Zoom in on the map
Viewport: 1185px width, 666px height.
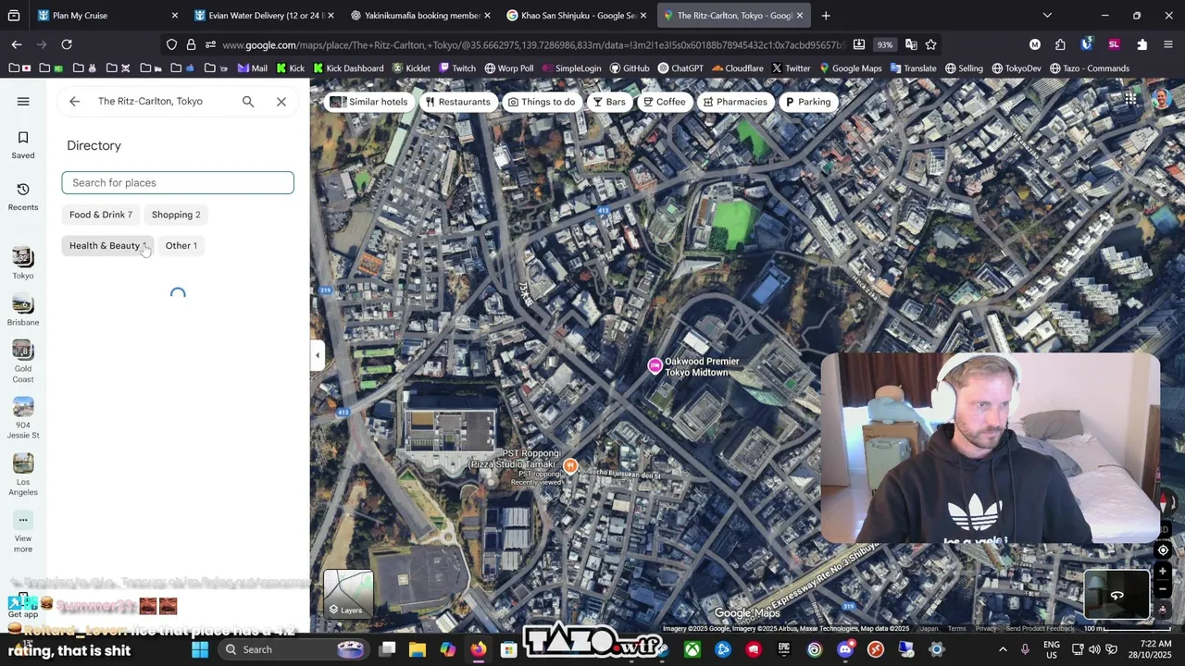coord(1163,572)
